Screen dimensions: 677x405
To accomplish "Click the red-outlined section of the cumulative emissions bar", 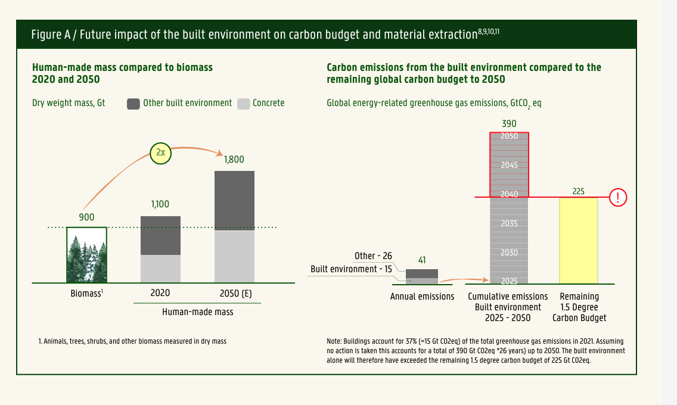I will 509,165.
